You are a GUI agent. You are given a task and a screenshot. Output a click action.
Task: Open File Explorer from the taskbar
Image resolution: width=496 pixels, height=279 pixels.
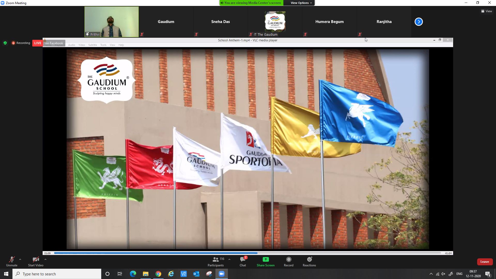(145, 274)
